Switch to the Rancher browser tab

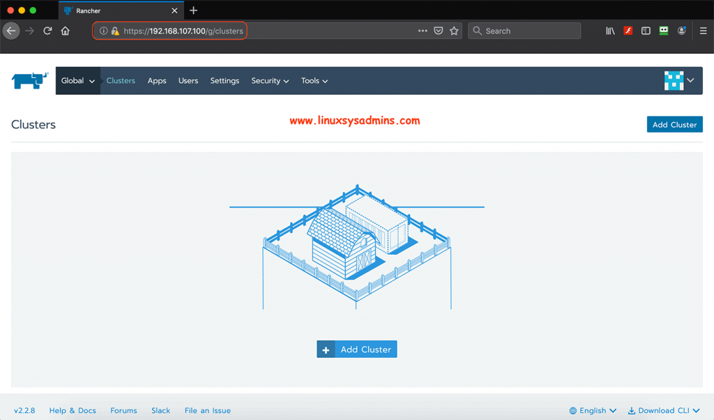(121, 10)
